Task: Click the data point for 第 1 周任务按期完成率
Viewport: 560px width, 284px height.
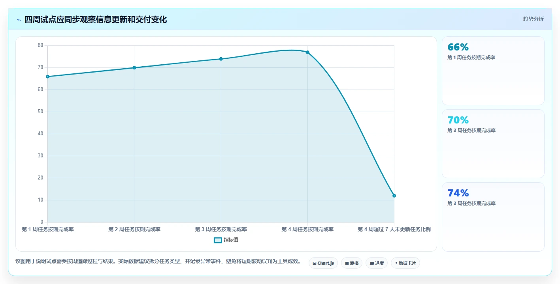Action: (48, 77)
